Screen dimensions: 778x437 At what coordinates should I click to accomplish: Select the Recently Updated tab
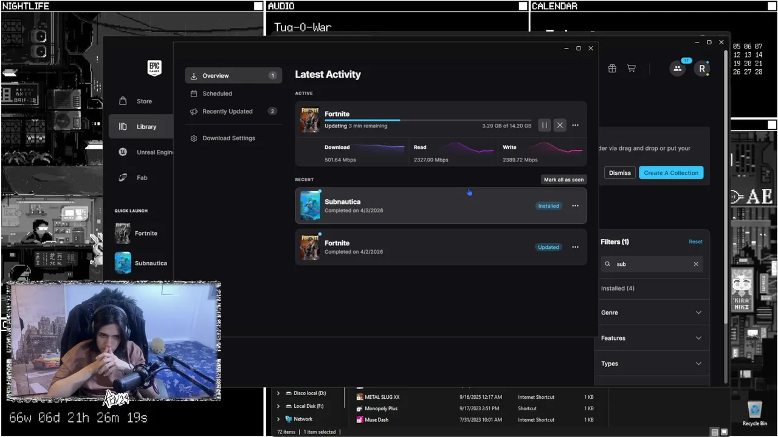tap(233, 111)
